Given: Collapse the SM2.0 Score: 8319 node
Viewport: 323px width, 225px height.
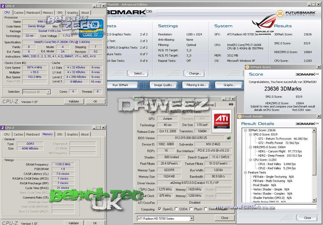Looking at the screenshot, I should click(x=250, y=134).
